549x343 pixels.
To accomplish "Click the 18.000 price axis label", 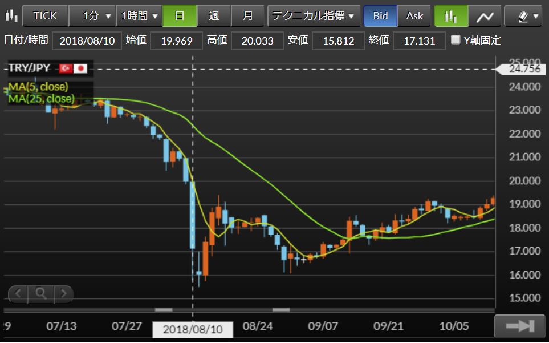I will click(524, 228).
